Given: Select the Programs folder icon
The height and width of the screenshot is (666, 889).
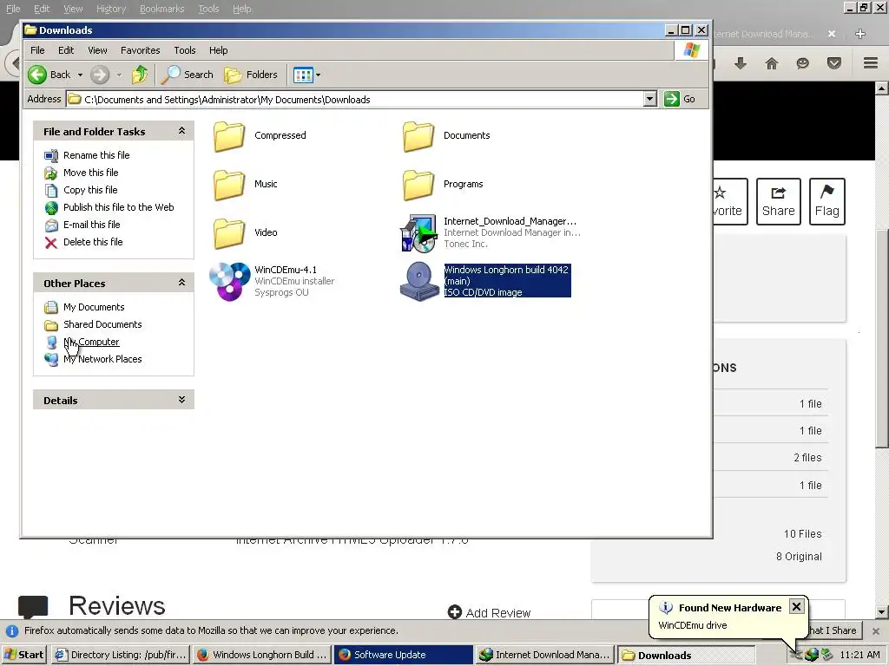Looking at the screenshot, I should (x=418, y=185).
